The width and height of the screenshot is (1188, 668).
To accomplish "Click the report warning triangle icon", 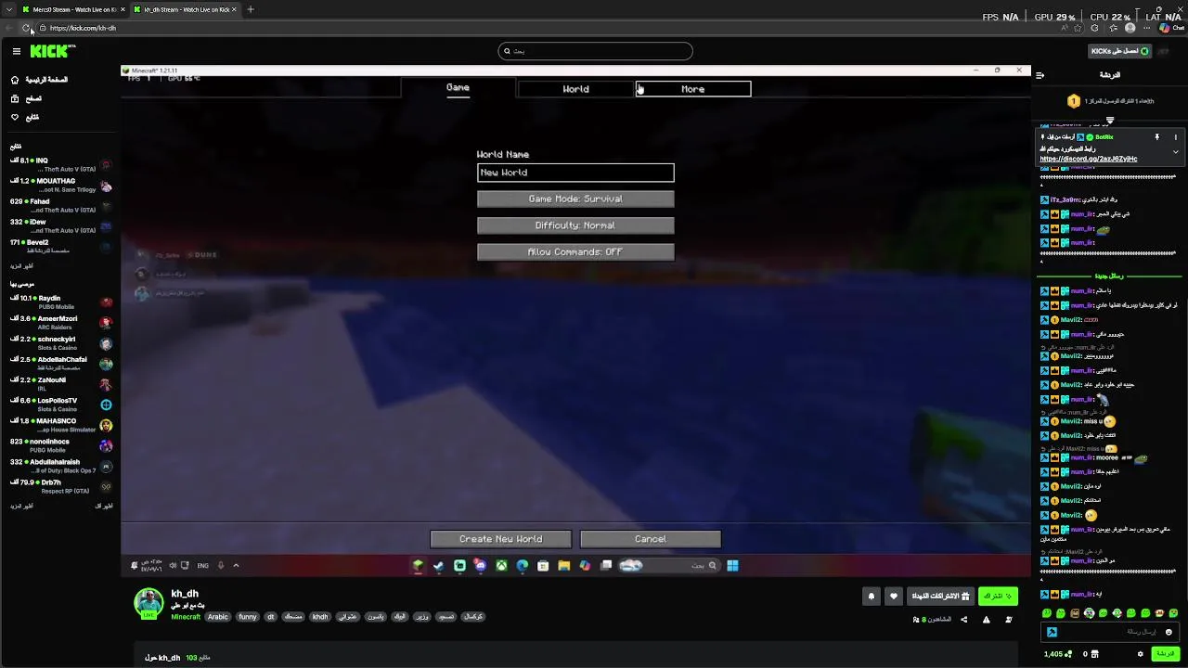I will (987, 620).
